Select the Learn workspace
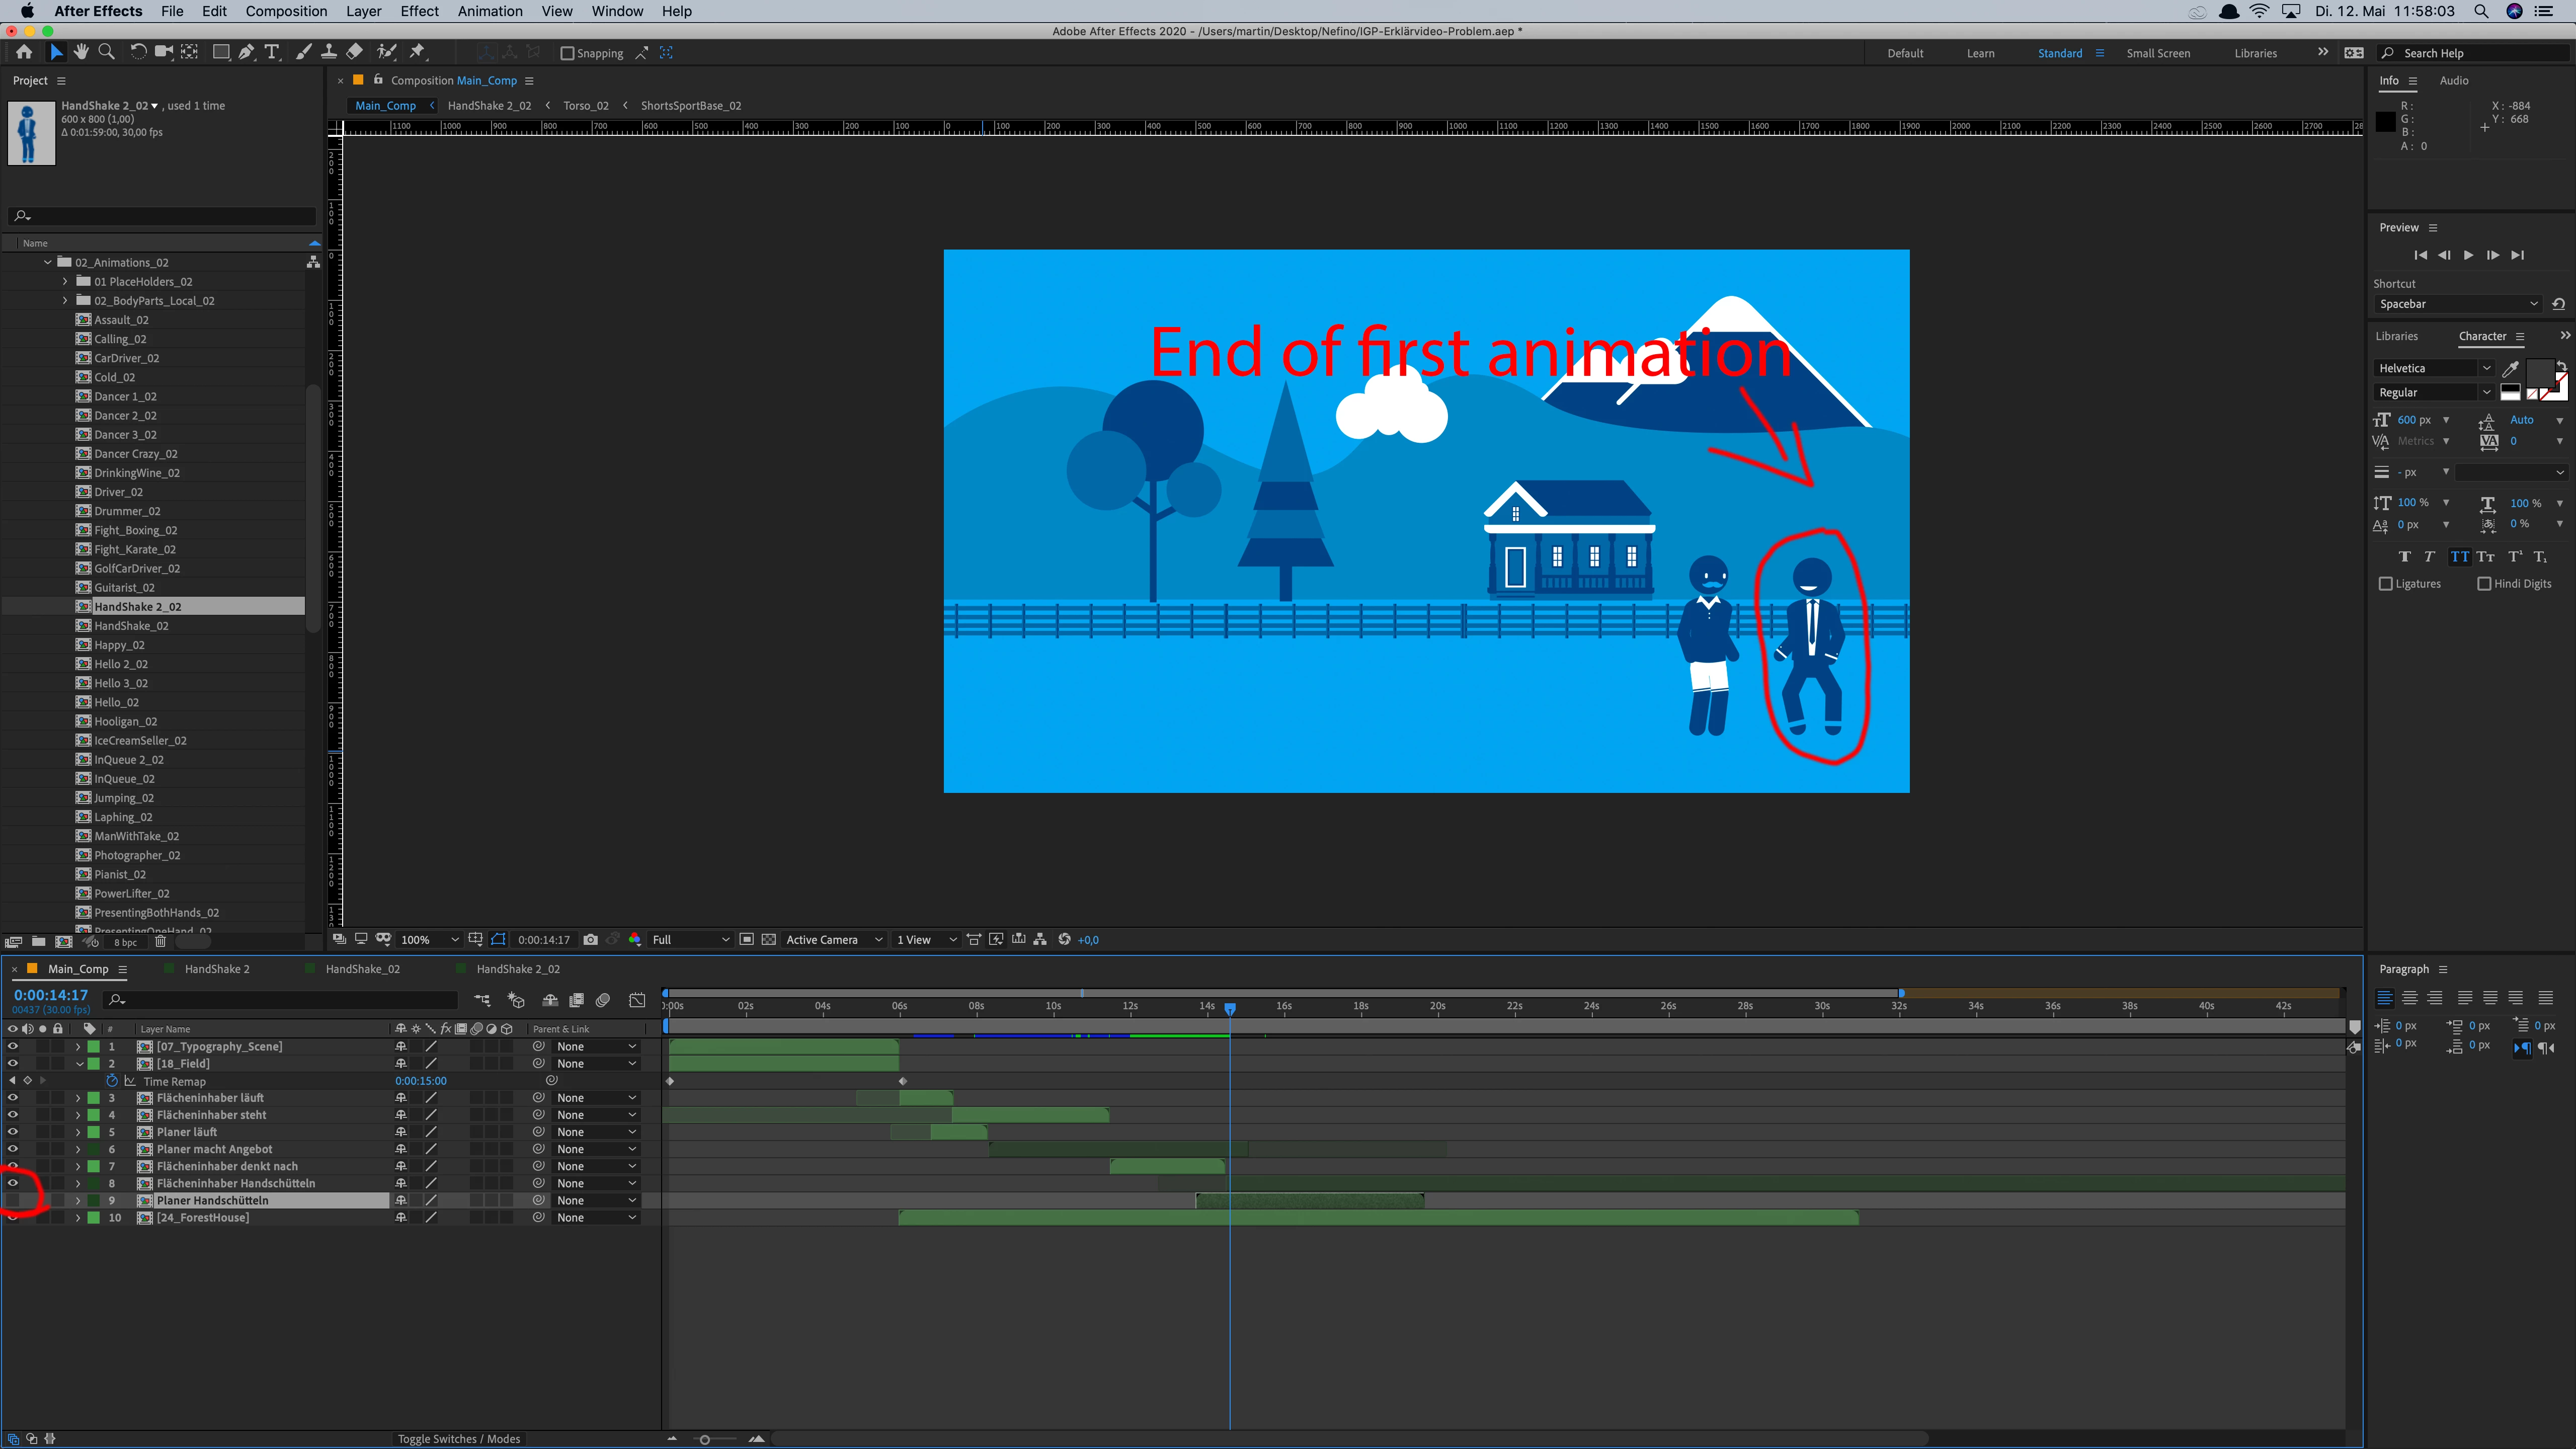Screen dimensions: 2576x1449 [x=1980, y=53]
